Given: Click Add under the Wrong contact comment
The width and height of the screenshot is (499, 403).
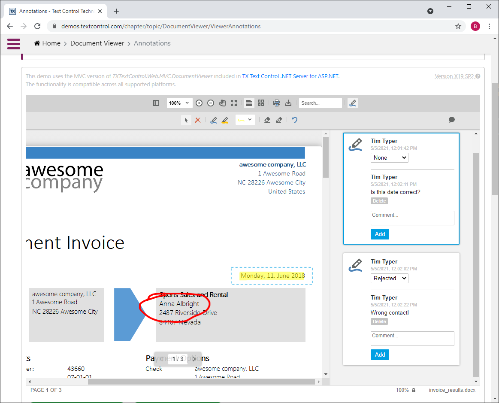Looking at the screenshot, I should [x=379, y=355].
